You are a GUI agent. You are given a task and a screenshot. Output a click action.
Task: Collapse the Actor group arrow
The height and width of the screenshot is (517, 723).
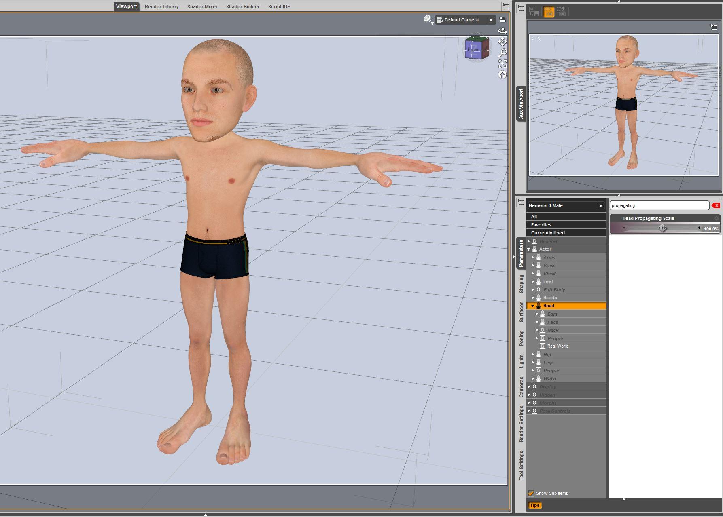[x=529, y=249]
